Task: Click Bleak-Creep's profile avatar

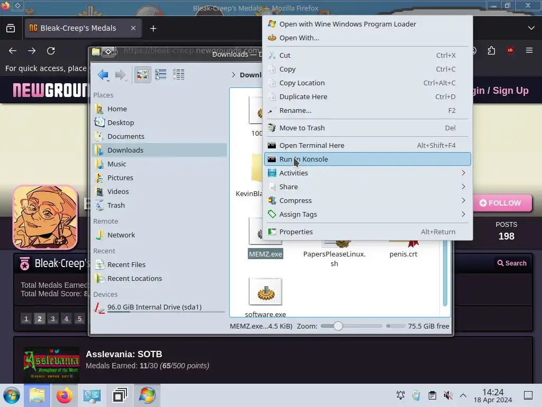Action: [x=46, y=217]
